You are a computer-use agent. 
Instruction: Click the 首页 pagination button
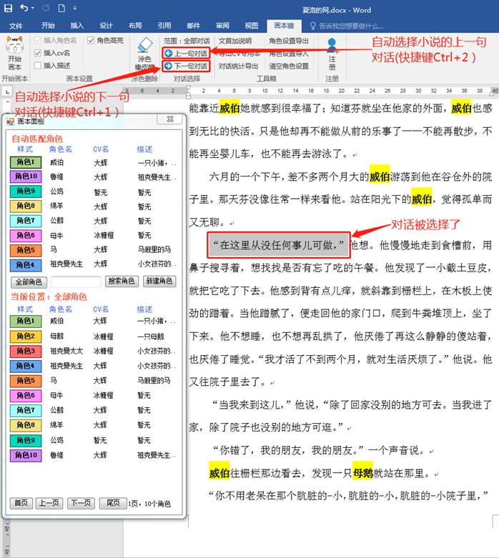pyautogui.click(x=21, y=503)
